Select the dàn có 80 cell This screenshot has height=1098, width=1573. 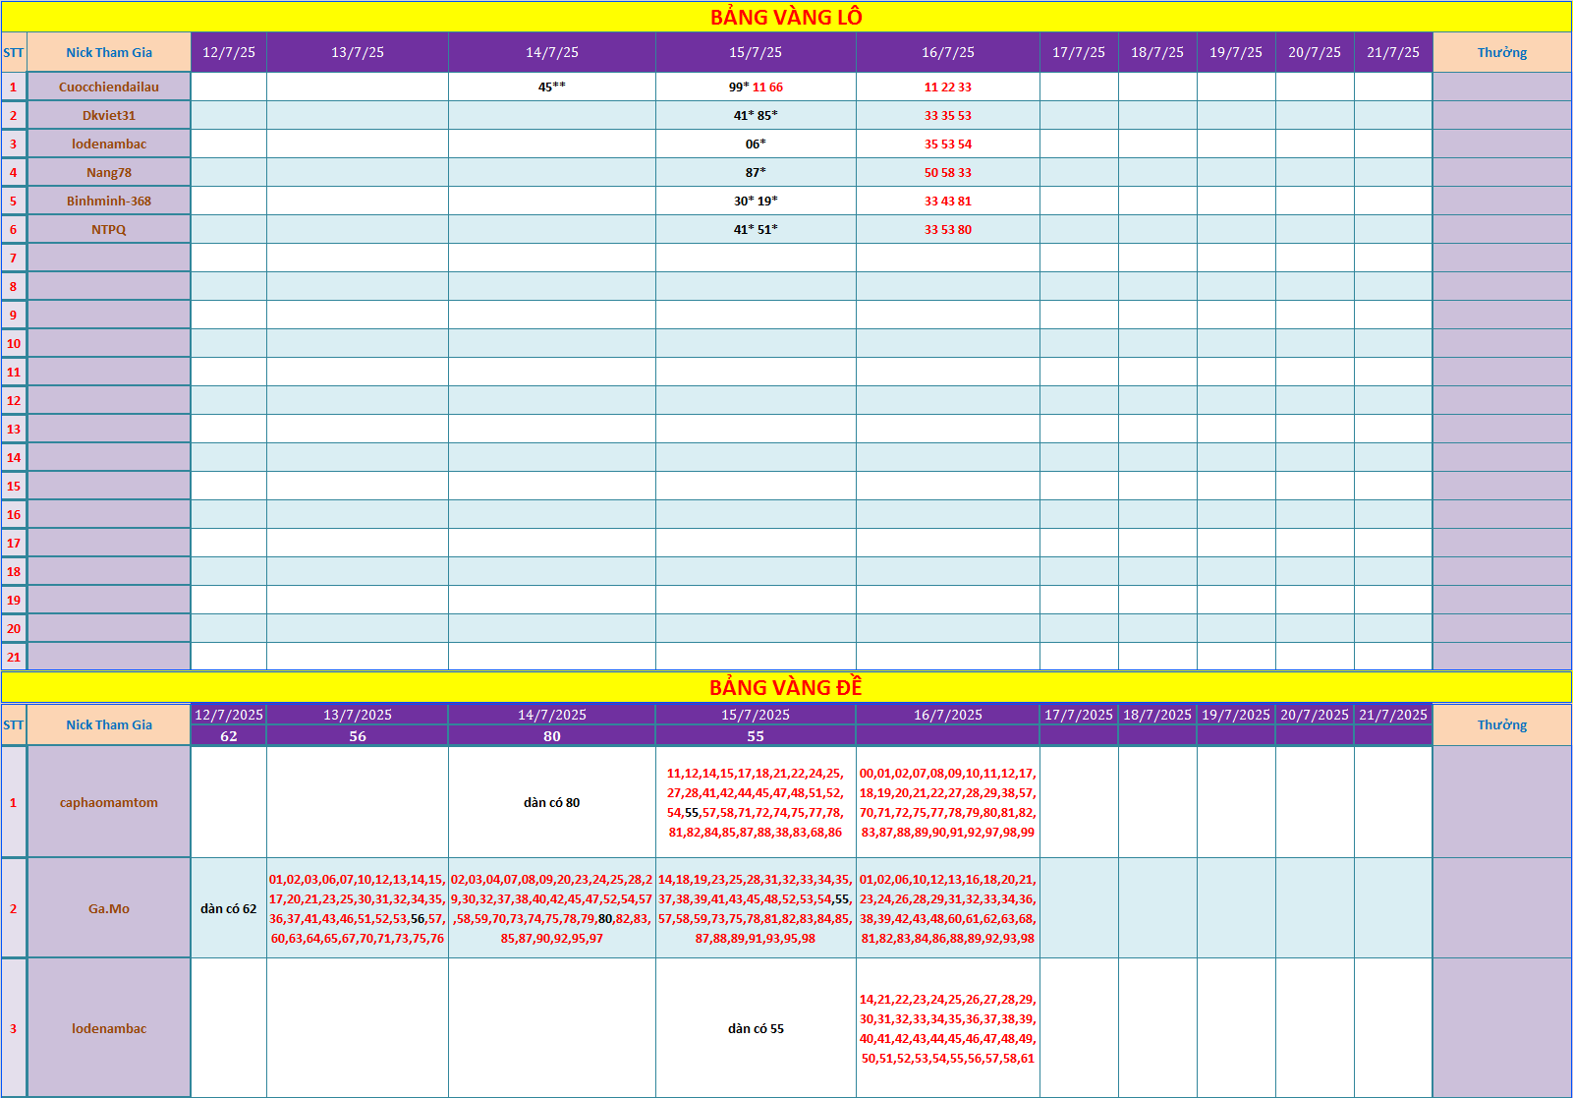click(552, 802)
